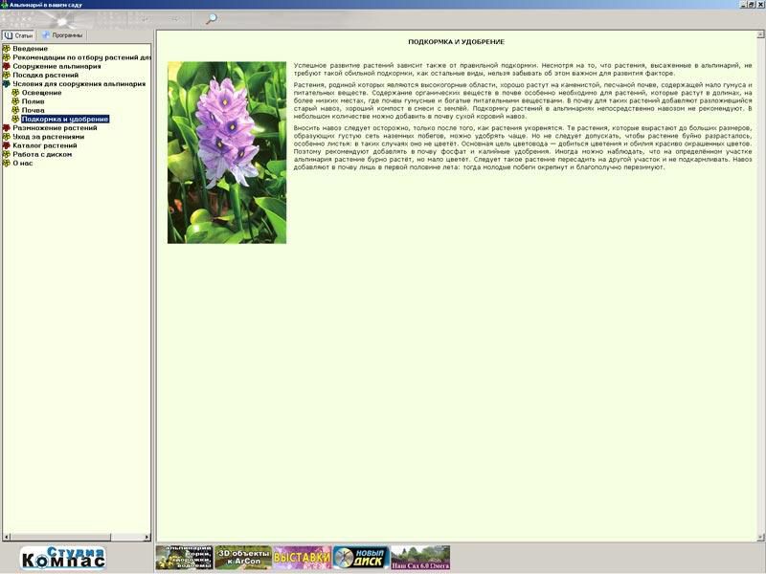Open the Выставки banner

coord(302,558)
